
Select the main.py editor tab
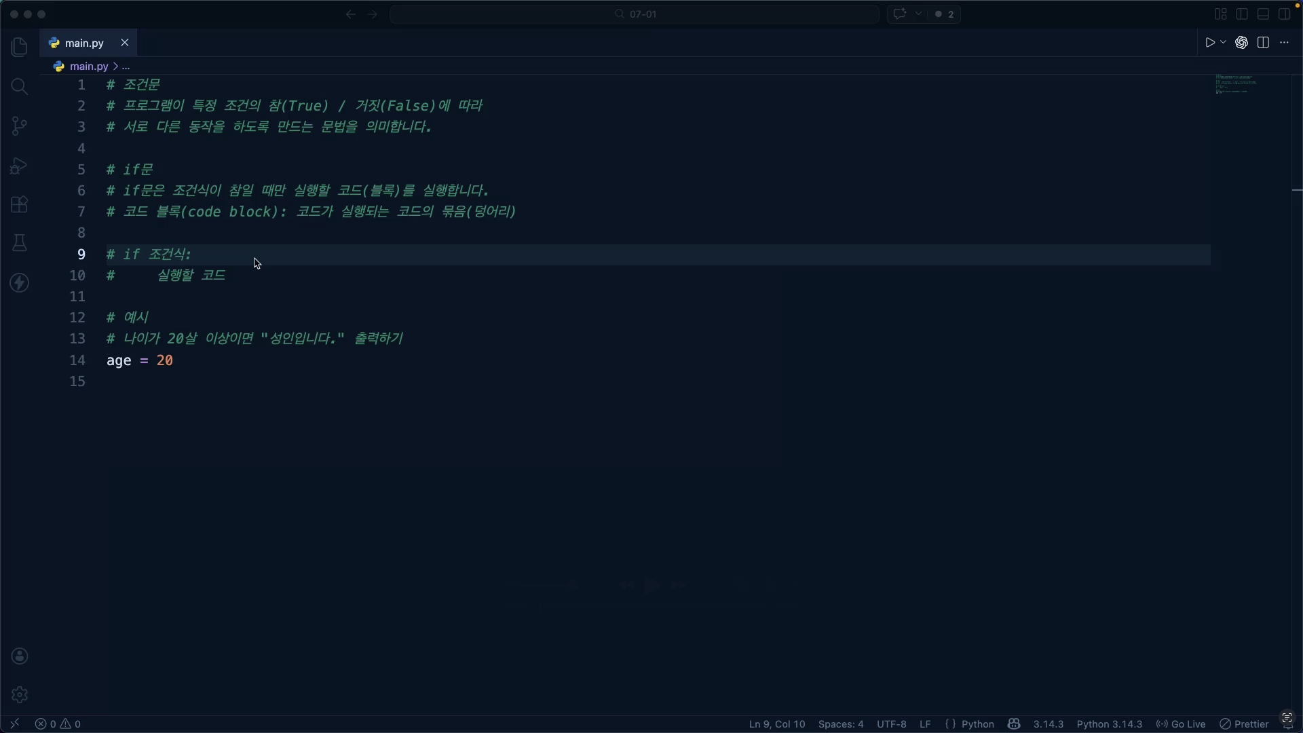(84, 43)
